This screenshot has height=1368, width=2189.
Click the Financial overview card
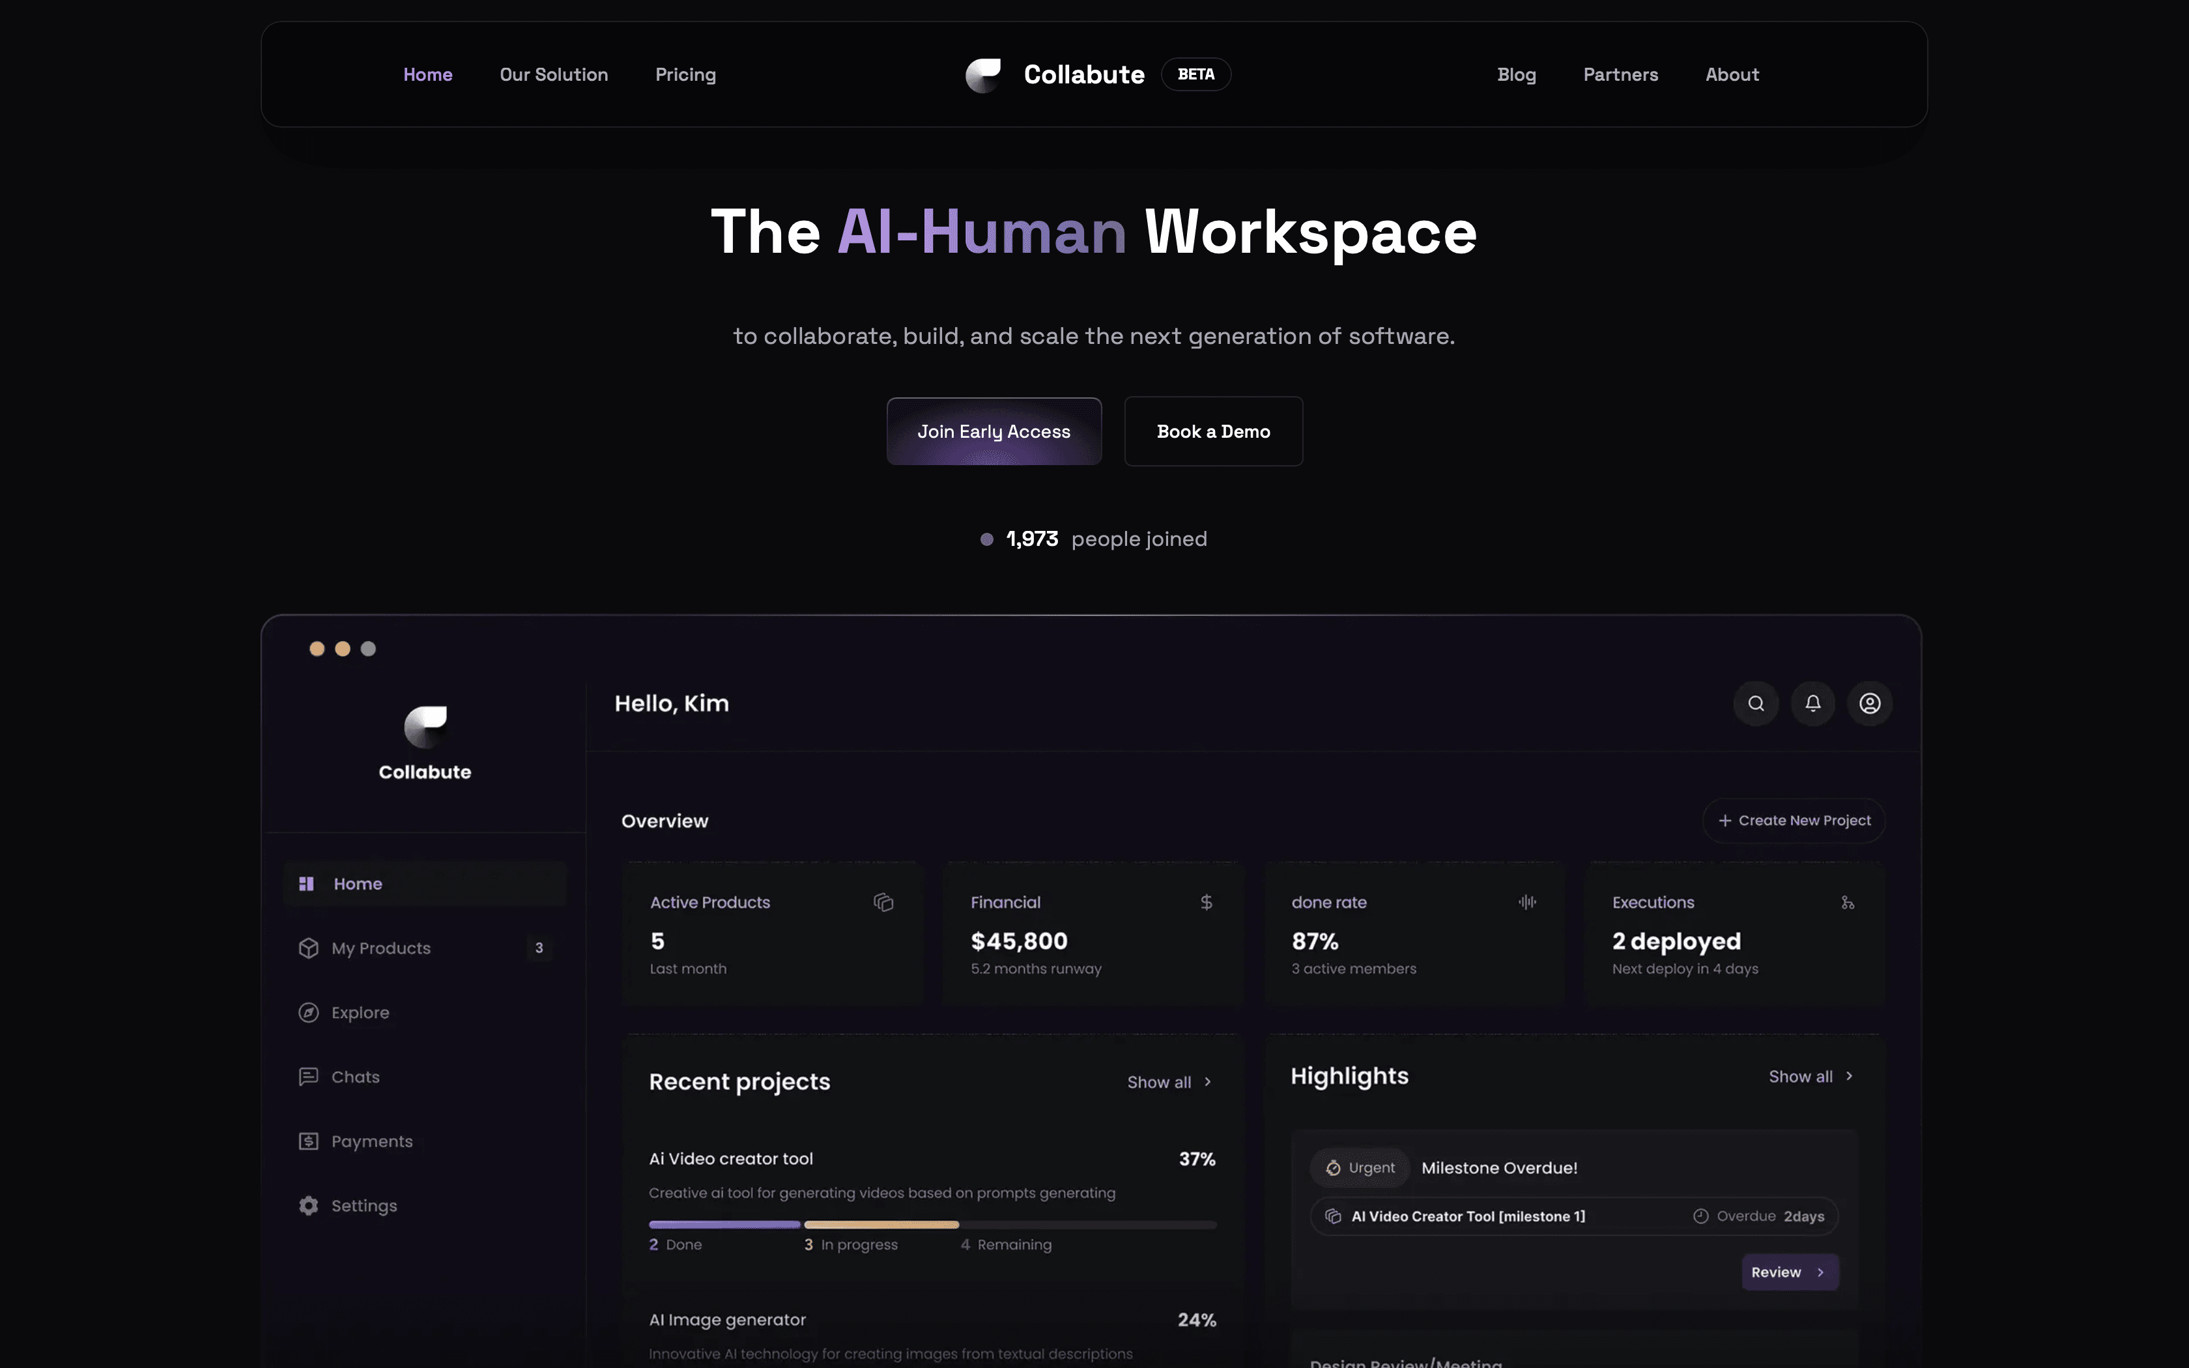coord(1094,933)
